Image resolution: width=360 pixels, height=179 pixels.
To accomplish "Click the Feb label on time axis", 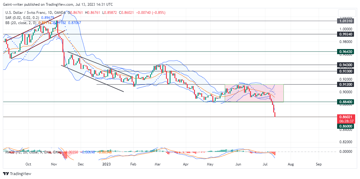I will click(x=133, y=164).
